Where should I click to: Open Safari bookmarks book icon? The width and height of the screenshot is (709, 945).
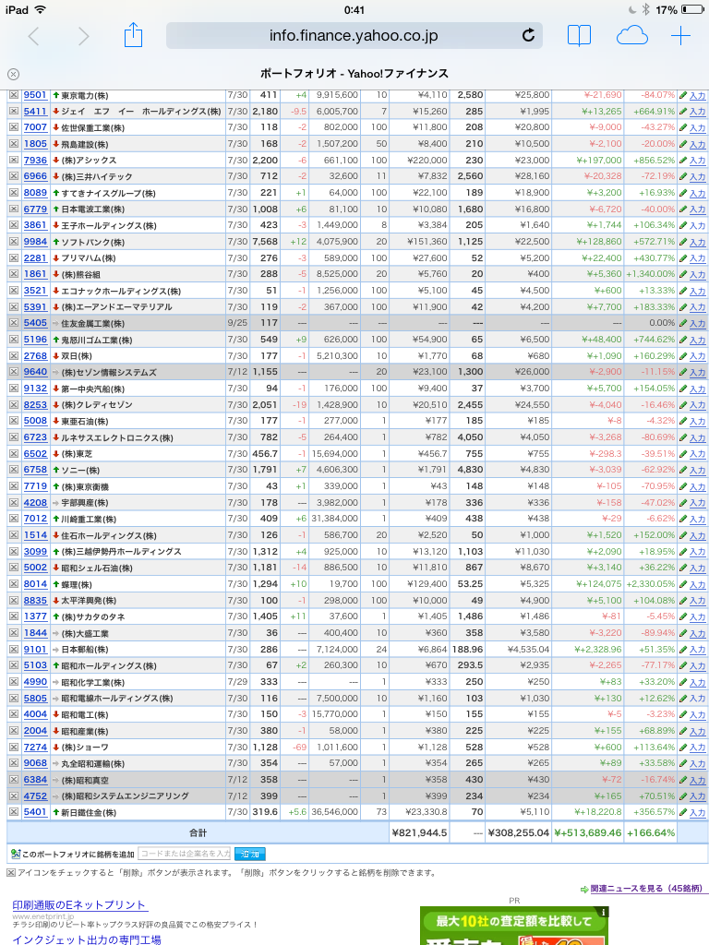point(580,36)
